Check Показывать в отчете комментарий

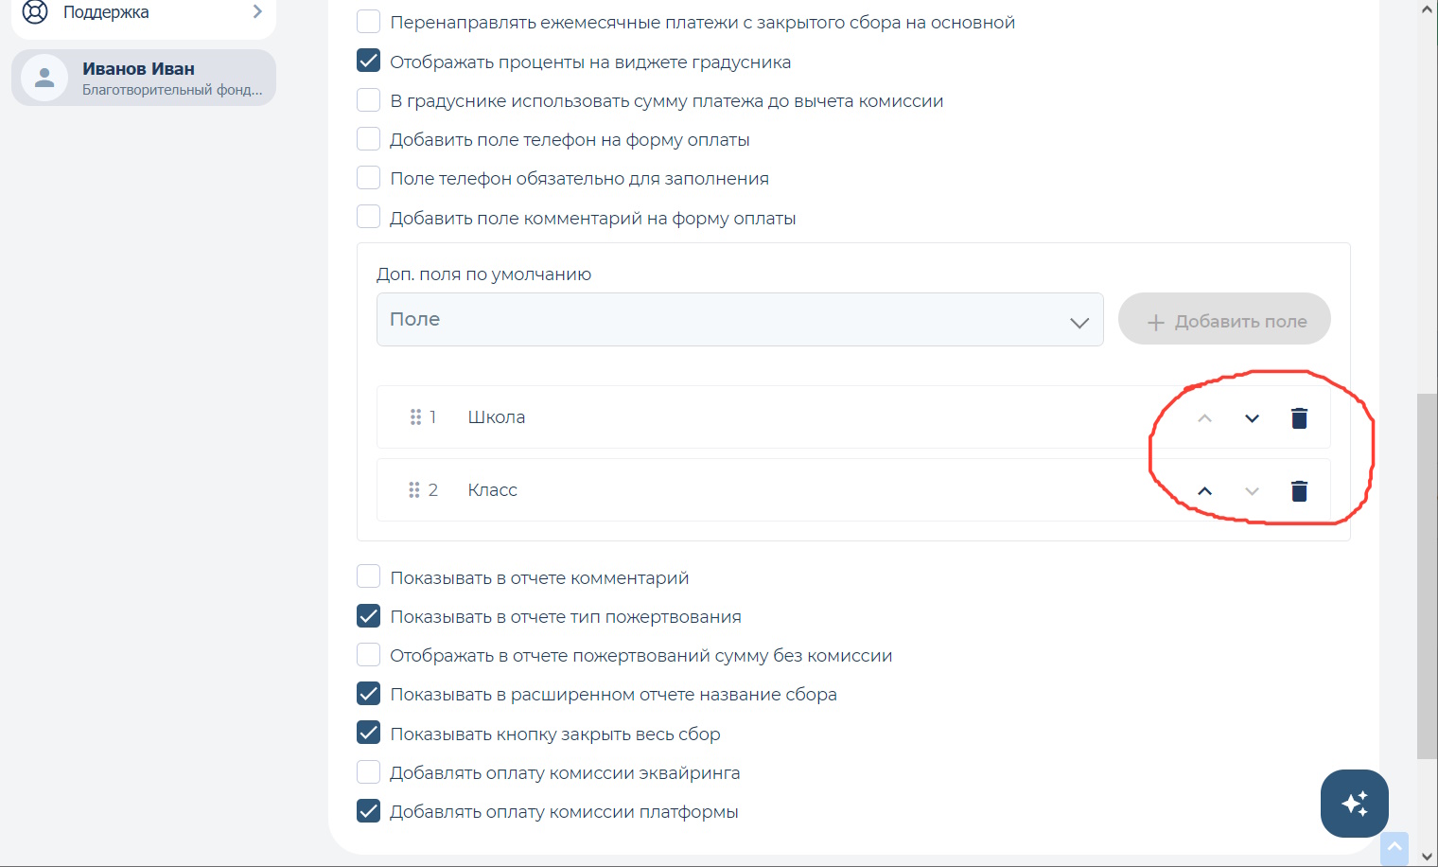click(x=369, y=576)
